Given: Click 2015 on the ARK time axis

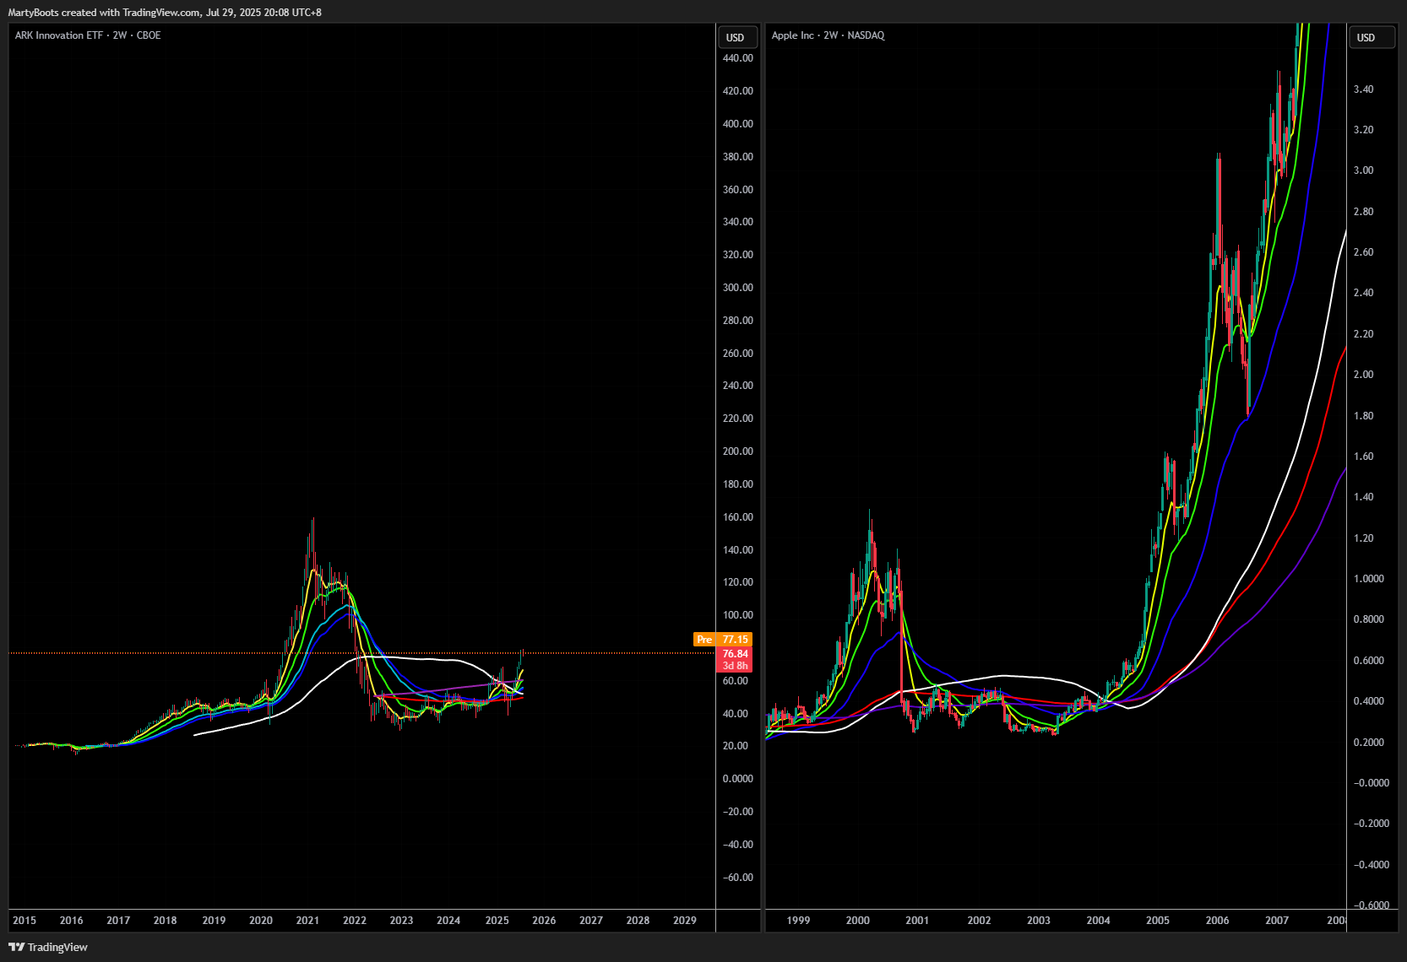Looking at the screenshot, I should coord(24,921).
